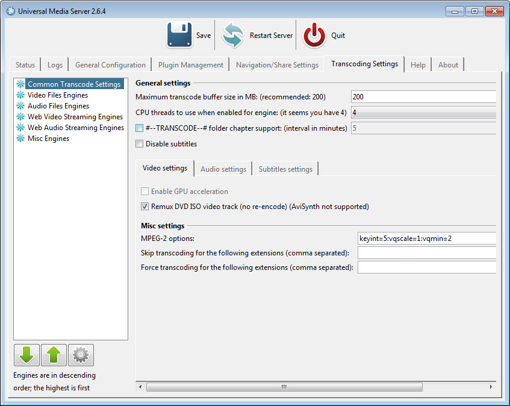Go to the Plugin Management tab
The image size is (510, 406).
(191, 64)
